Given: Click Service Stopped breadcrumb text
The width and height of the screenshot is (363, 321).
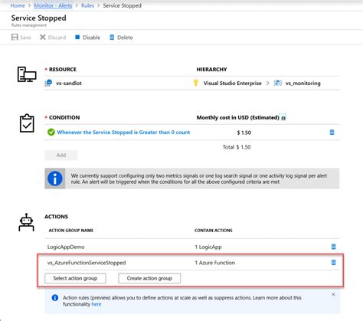Looking at the screenshot, I should tap(122, 5).
